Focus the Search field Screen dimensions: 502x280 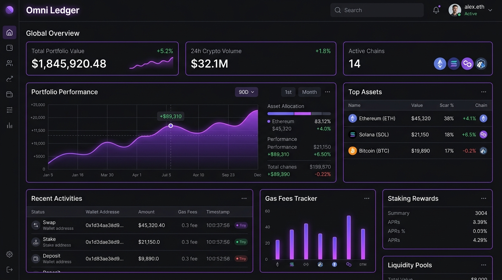tap(377, 10)
